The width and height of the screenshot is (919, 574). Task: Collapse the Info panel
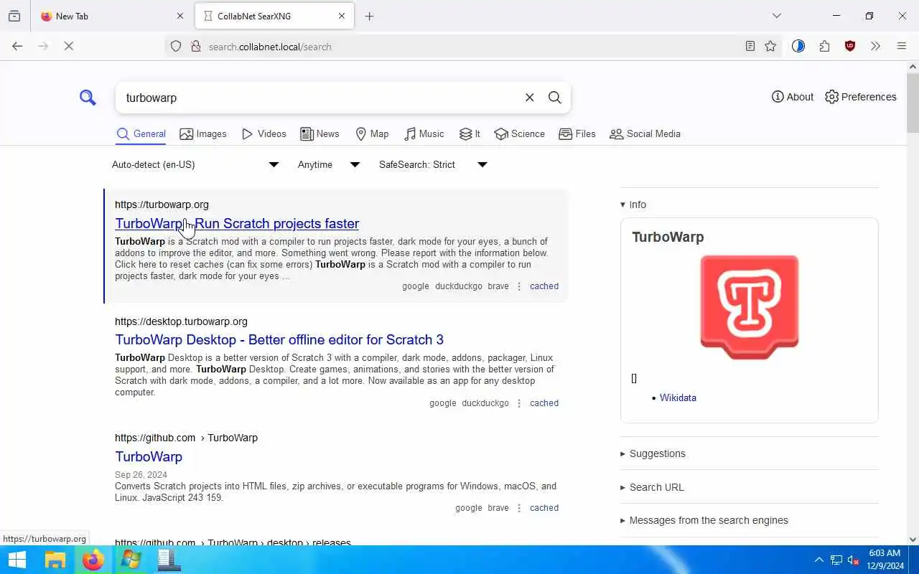[x=633, y=204]
